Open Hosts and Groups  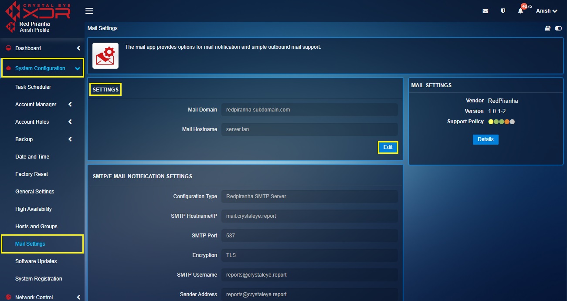click(36, 227)
